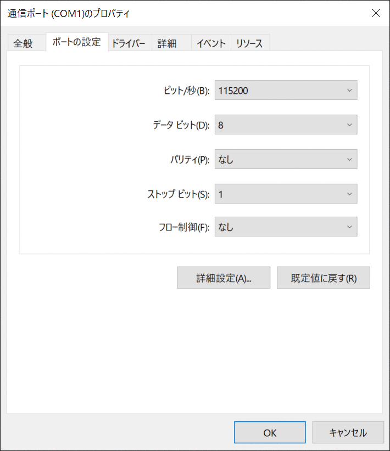This screenshot has height=451, width=390.
Task: Click the フロー制御 dropdown arrow
Action: (349, 227)
